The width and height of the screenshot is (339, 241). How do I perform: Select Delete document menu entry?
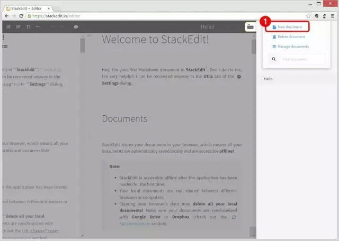(x=288, y=36)
